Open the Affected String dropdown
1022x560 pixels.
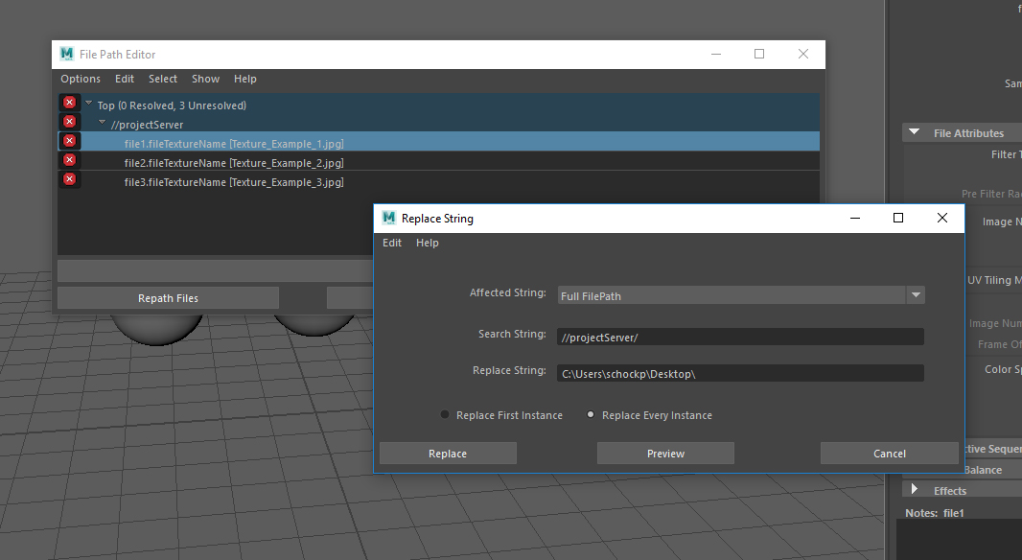916,295
